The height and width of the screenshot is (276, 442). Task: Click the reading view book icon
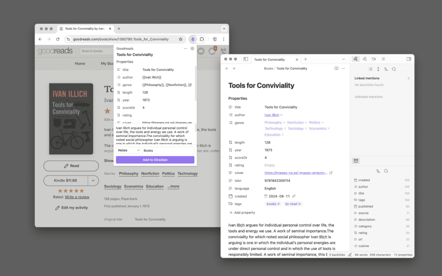[336, 69]
